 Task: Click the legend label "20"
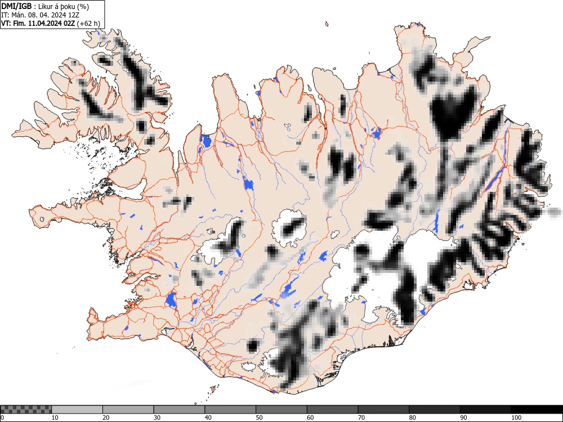(106, 417)
